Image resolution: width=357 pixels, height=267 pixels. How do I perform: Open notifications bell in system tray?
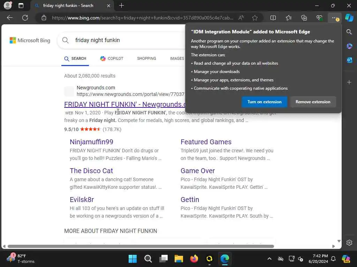333,259
